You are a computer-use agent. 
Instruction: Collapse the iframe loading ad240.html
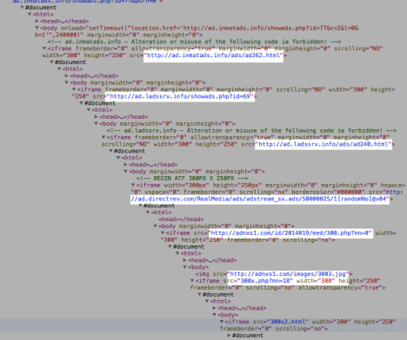pos(103,137)
